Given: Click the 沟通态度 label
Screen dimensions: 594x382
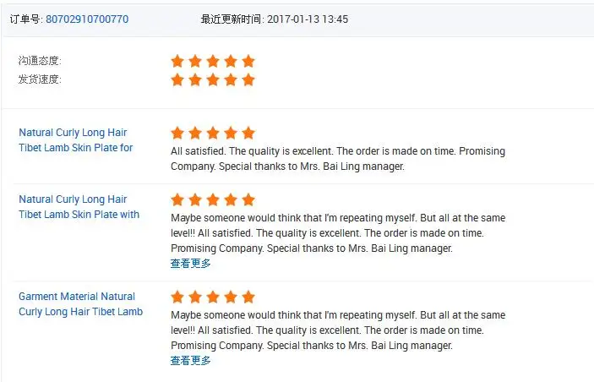Looking at the screenshot, I should tap(40, 61).
